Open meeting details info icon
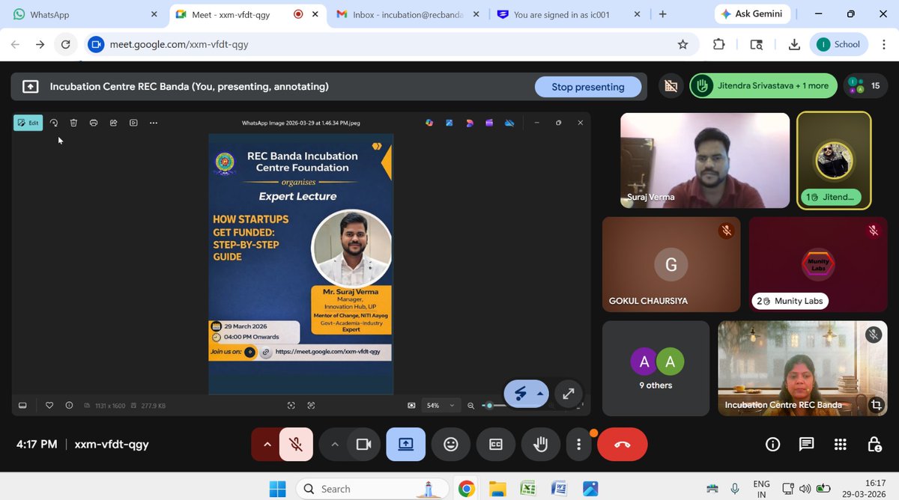 (x=772, y=445)
